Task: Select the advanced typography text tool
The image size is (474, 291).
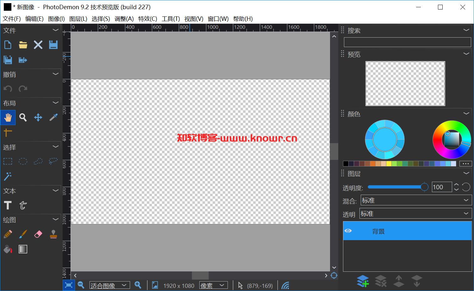Action: [x=23, y=205]
